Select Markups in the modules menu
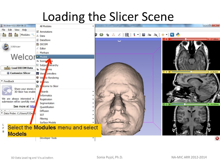 (65, 53)
